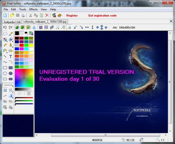Click the printer icon in the toolbar

(23, 15)
